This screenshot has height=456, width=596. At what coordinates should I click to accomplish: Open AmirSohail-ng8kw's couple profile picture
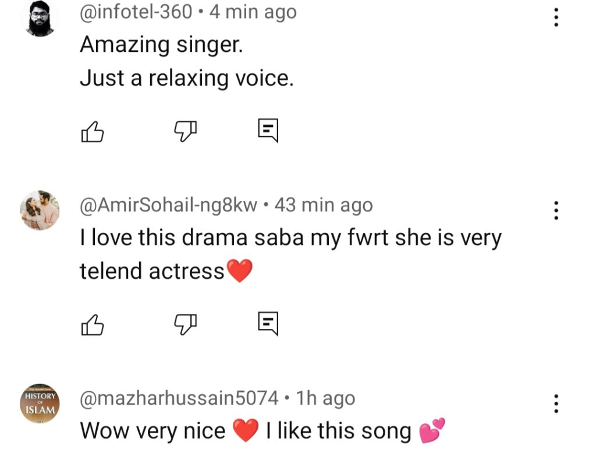pyautogui.click(x=40, y=210)
